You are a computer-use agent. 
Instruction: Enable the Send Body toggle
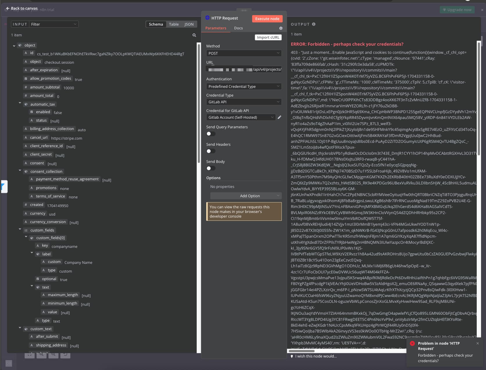pyautogui.click(x=211, y=168)
